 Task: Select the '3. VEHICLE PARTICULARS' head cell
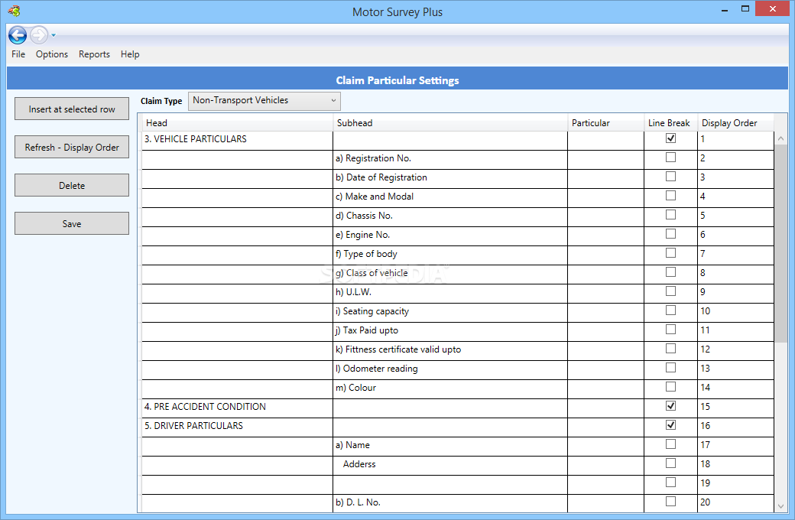point(237,139)
